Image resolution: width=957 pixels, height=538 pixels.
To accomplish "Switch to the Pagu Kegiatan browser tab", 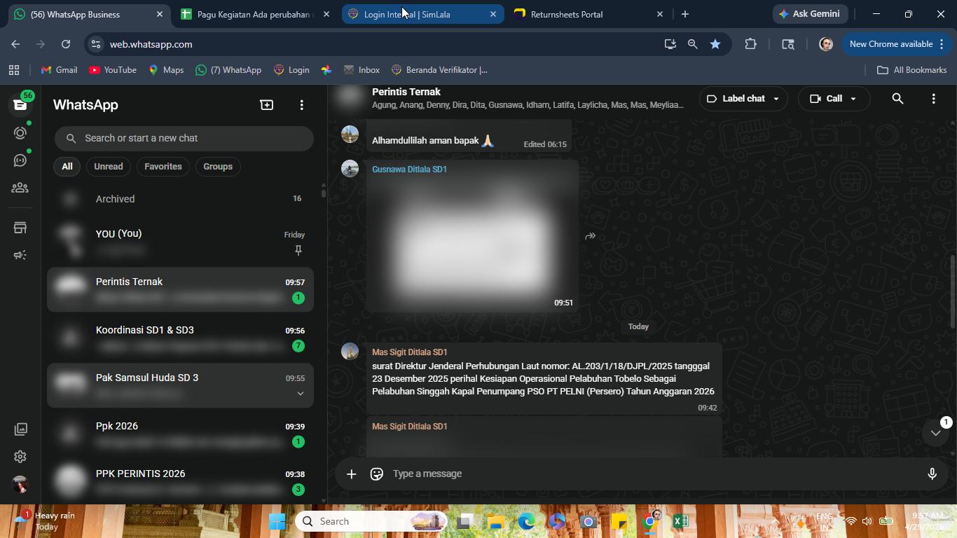I will (x=254, y=14).
